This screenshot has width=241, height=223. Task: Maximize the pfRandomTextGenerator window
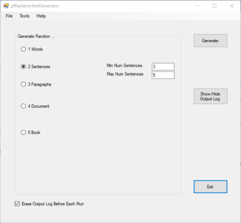pyautogui.click(x=214, y=6)
